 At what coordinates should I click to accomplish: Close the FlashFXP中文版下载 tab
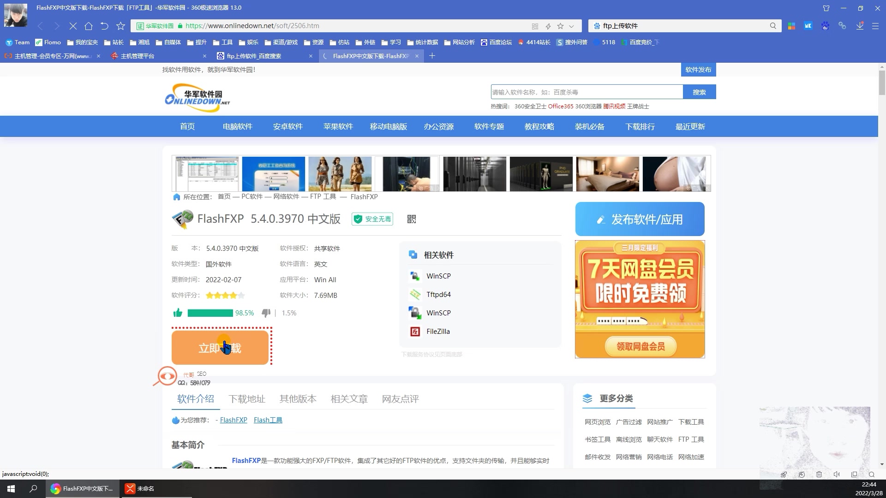click(417, 56)
